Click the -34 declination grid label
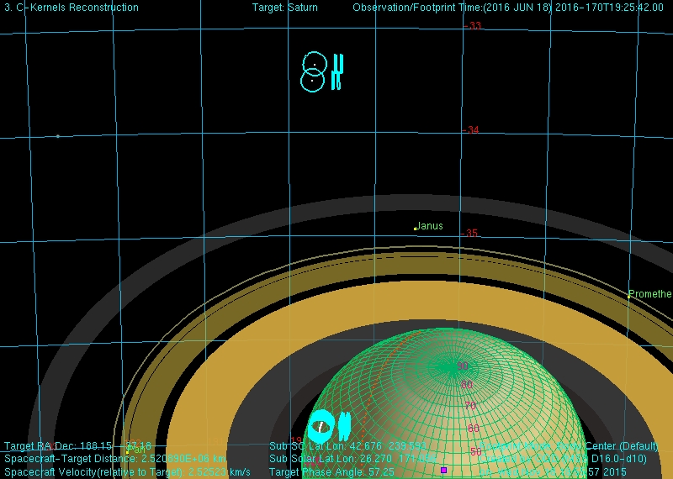 point(471,130)
